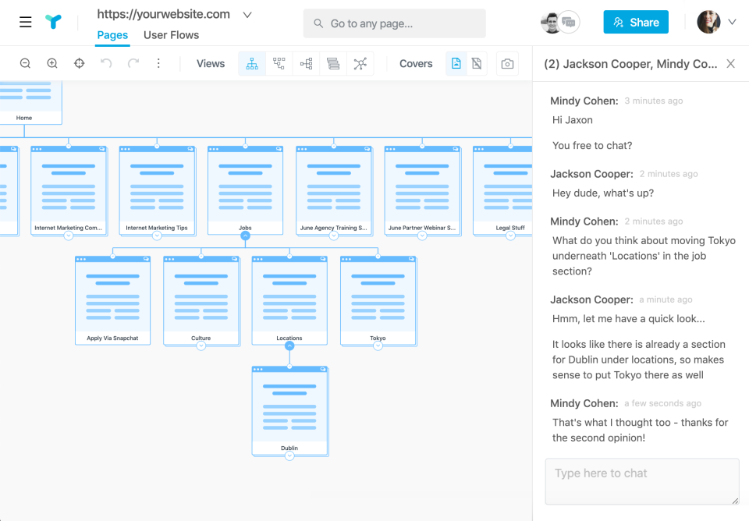Open the hamburger main menu
This screenshot has height=521, width=749.
point(25,22)
